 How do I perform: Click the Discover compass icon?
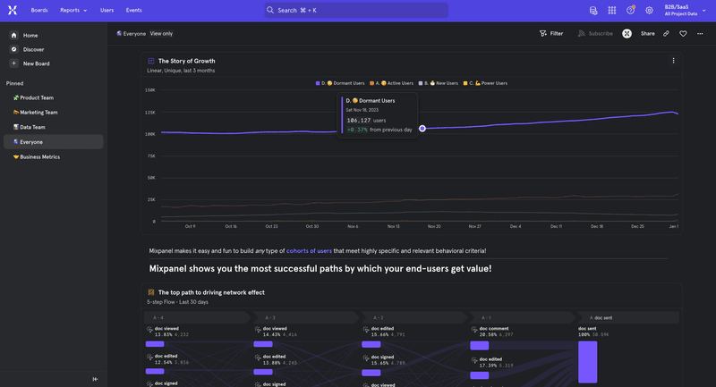click(x=14, y=49)
